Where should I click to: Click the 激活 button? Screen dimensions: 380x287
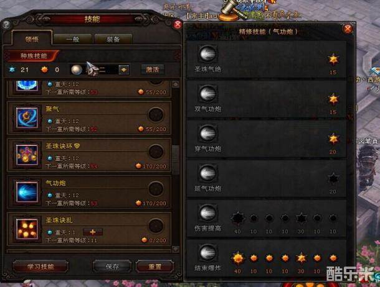pos(153,70)
